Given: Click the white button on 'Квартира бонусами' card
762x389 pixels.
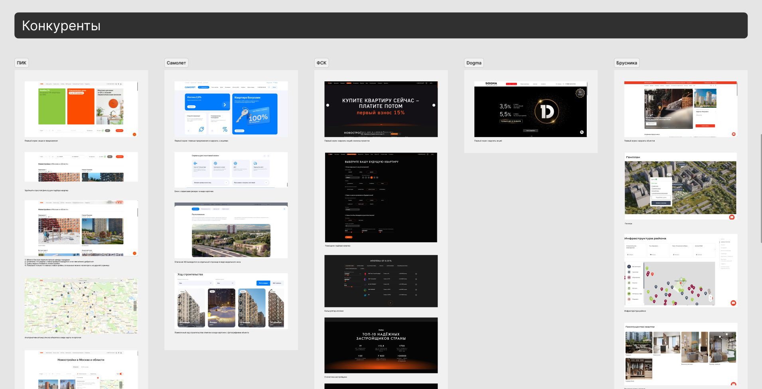Looking at the screenshot, I should click(239, 131).
